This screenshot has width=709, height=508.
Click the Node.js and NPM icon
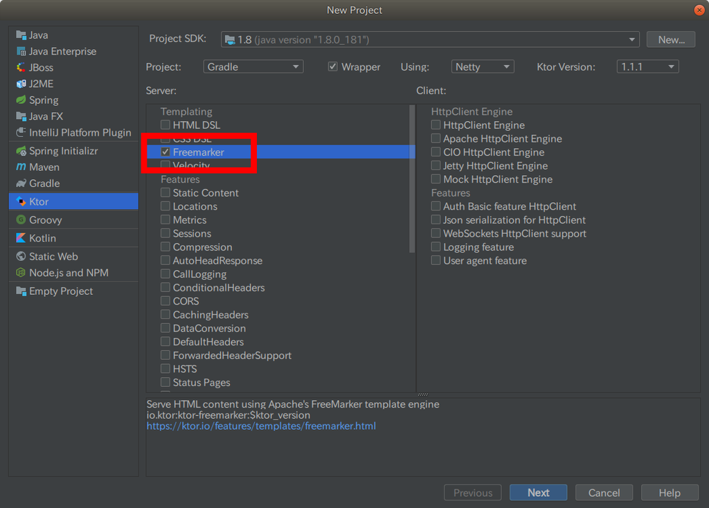pos(21,273)
